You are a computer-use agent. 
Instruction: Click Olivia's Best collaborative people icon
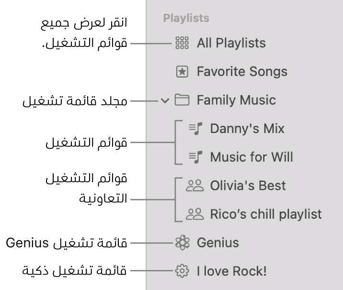pos(194,186)
